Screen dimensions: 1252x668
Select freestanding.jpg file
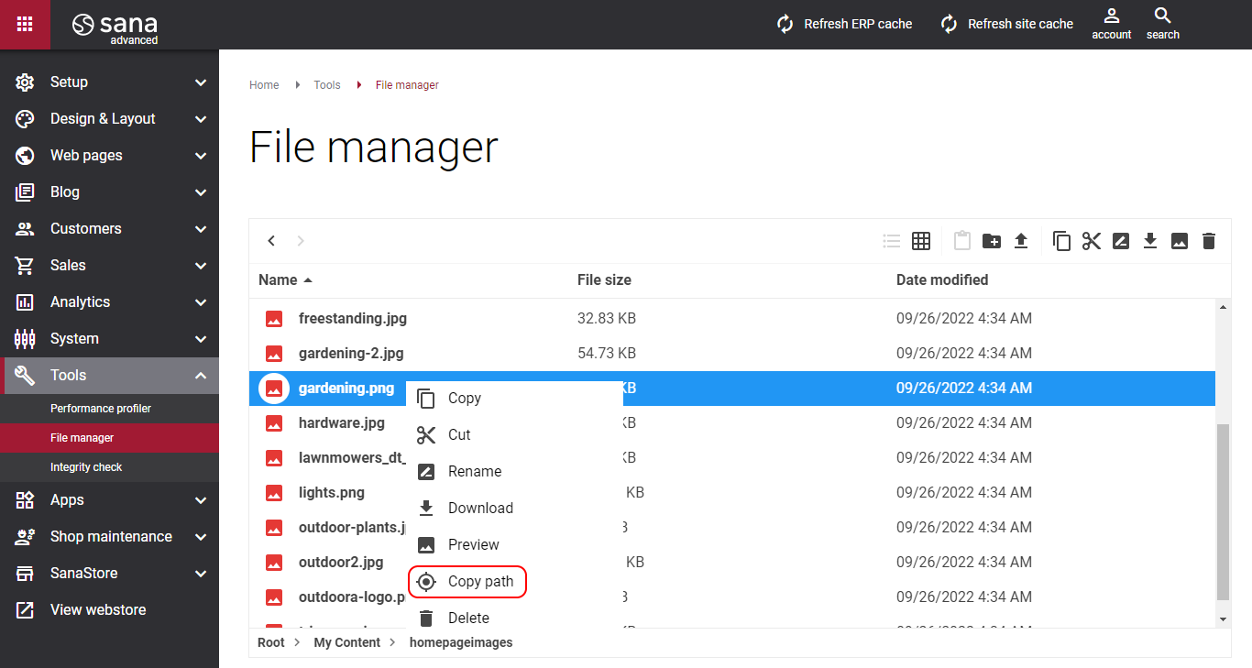732,319
